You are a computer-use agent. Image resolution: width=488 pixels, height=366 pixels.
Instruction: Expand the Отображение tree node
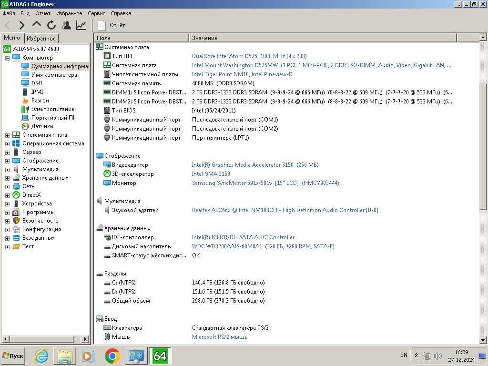pos(7,161)
